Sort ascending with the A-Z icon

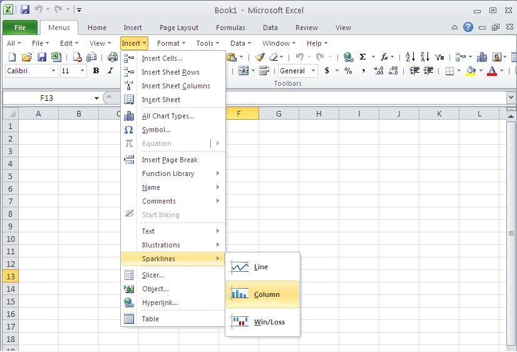(x=410, y=57)
